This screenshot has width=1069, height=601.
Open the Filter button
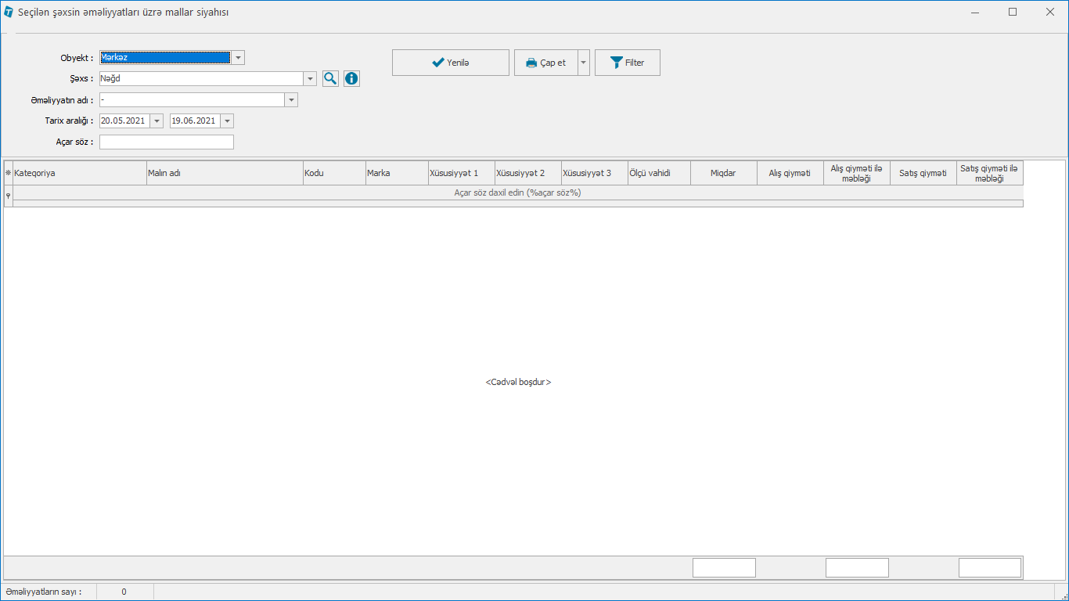click(628, 63)
